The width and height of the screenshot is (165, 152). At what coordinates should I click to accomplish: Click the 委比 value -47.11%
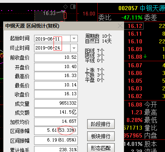tap(132, 17)
